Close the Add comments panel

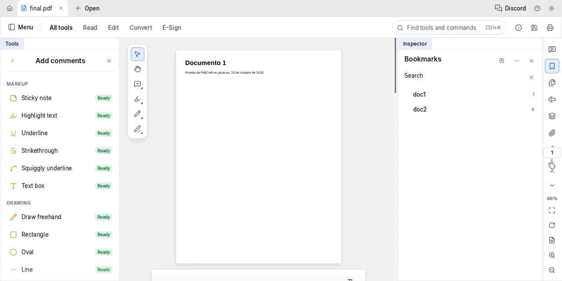[109, 61]
